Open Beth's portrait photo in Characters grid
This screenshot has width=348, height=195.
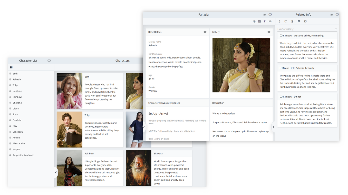click(x=70, y=91)
